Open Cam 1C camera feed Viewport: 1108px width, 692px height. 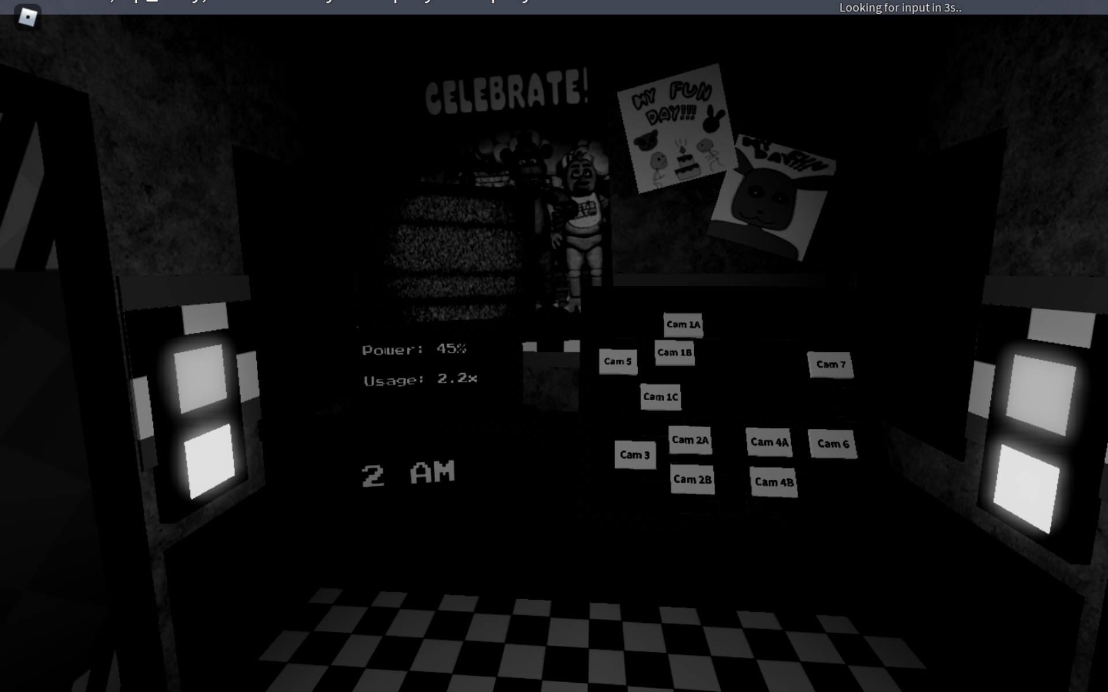660,397
